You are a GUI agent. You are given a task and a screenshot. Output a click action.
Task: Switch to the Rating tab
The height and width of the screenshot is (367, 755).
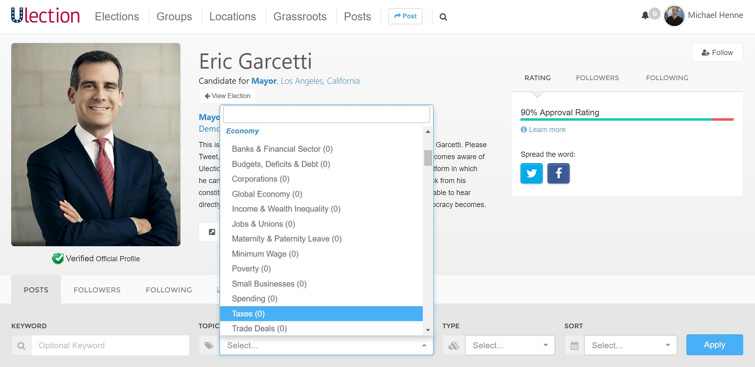click(x=537, y=78)
